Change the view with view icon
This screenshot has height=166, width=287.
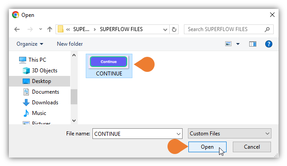click(228, 44)
